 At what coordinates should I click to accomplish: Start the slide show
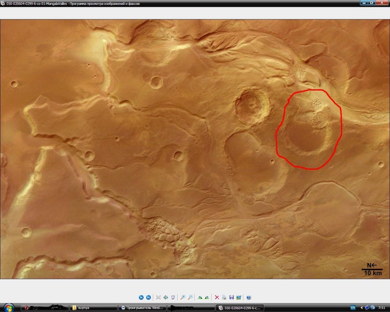tap(173, 297)
